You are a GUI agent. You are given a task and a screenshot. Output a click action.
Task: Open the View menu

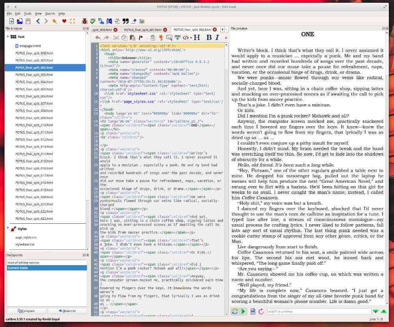click(x=38, y=13)
